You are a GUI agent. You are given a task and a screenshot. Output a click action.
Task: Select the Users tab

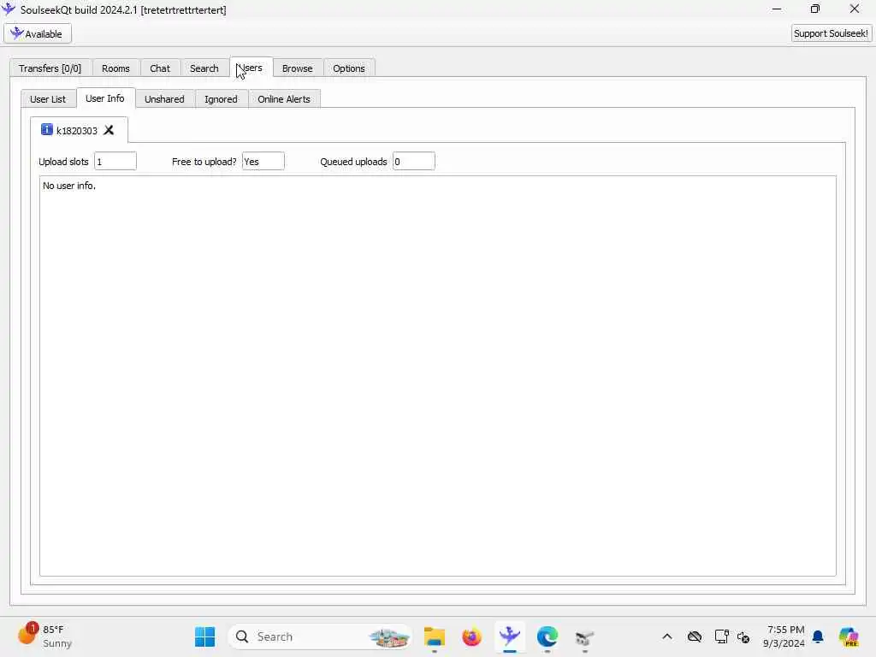(251, 67)
